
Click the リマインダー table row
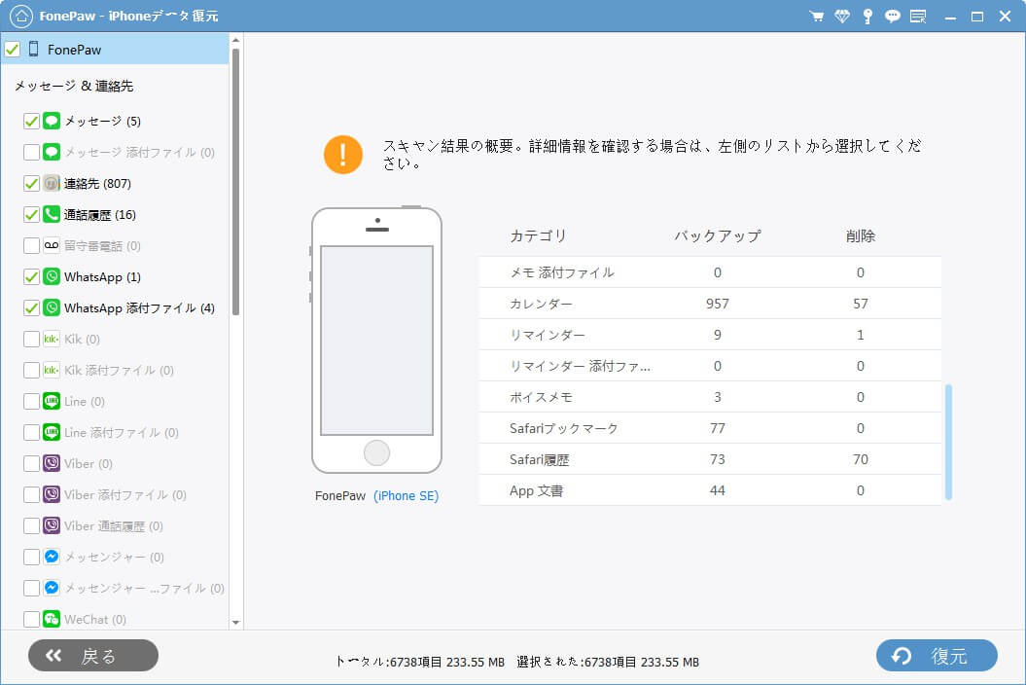coord(710,335)
